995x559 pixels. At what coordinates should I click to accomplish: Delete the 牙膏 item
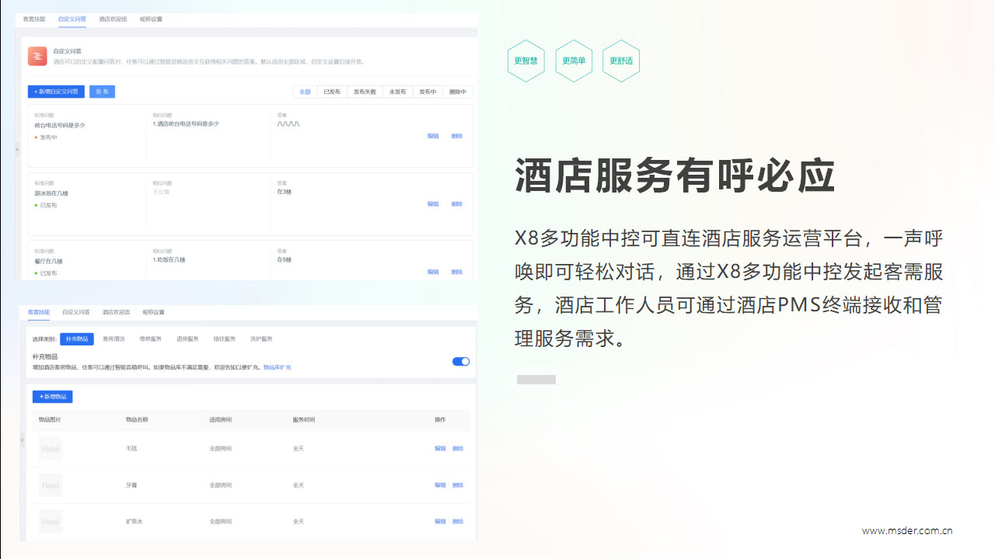click(458, 485)
